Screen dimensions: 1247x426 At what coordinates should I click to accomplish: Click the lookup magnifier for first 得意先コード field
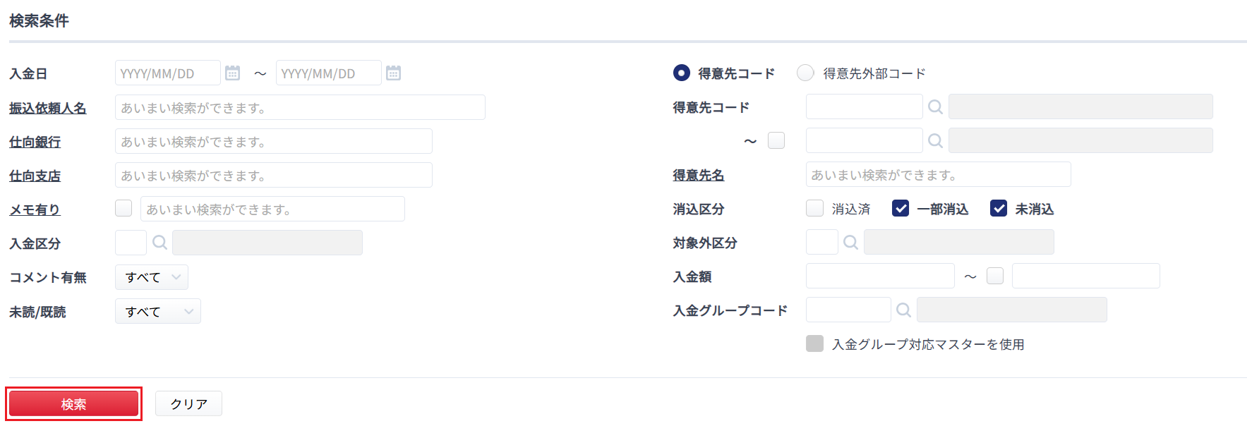(935, 107)
